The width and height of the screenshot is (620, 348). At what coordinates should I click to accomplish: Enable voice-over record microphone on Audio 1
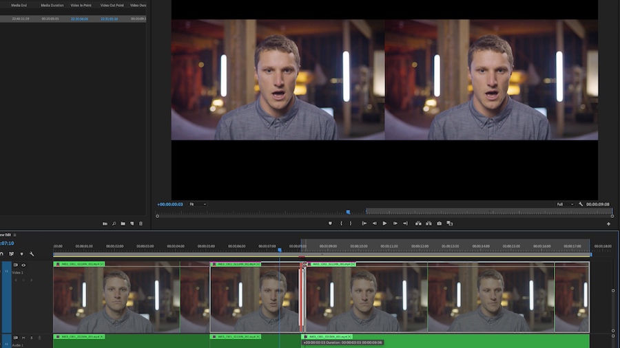[39, 338]
